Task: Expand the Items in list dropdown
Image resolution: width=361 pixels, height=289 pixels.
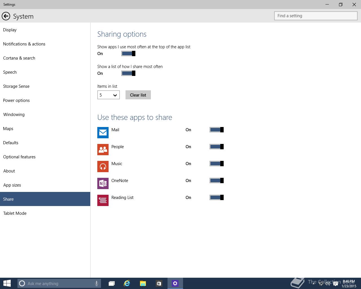Action: [109, 95]
